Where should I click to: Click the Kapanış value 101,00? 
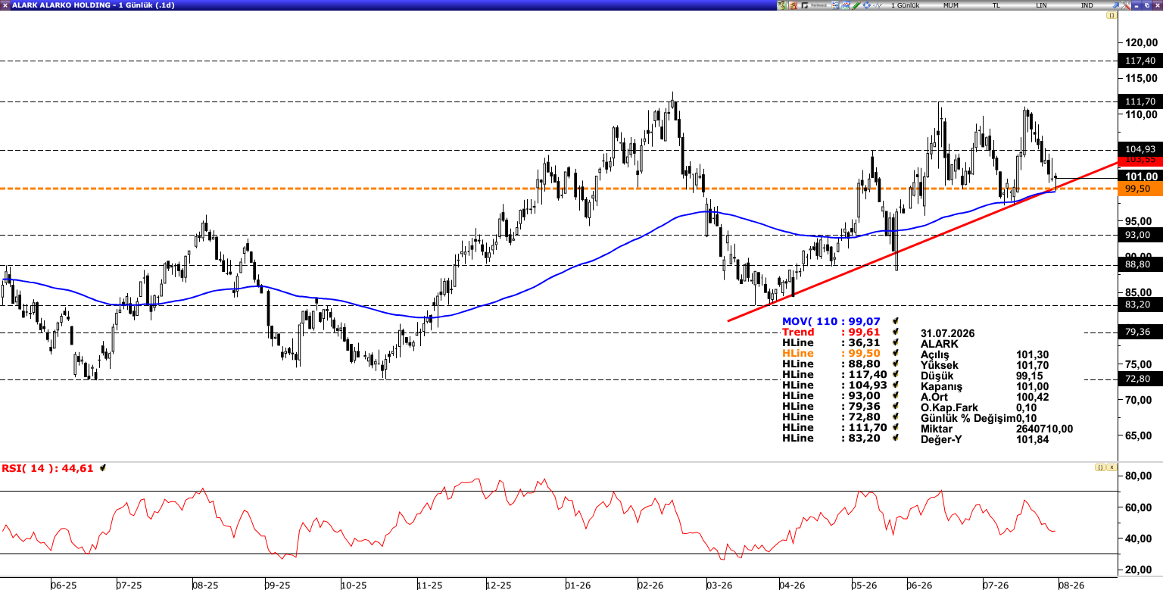pos(1032,386)
